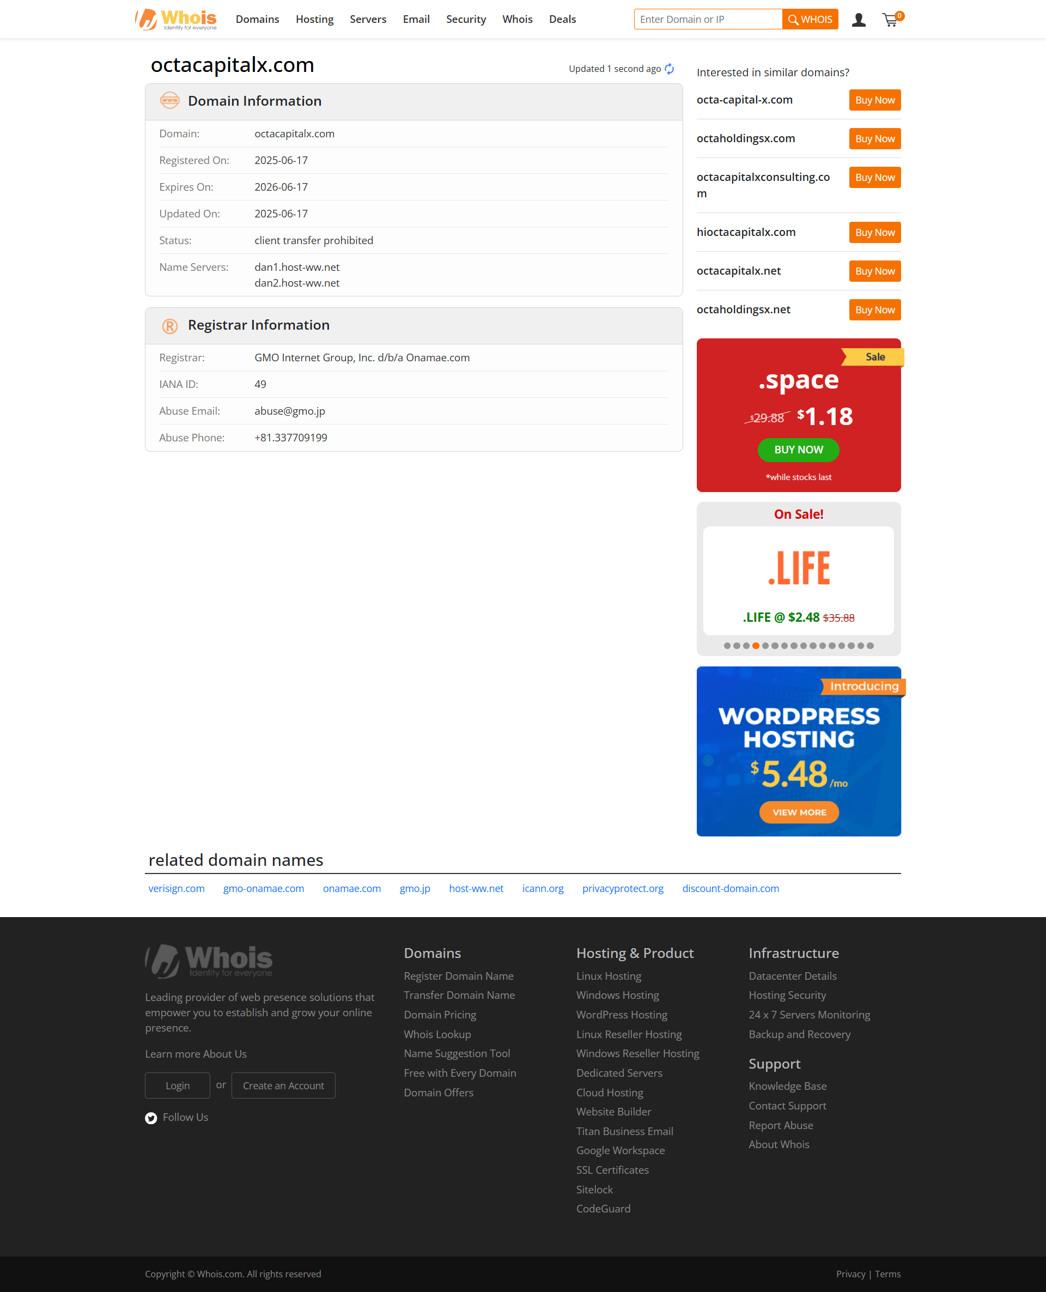Buy Now for octacapitalxconsulting.com
Viewport: 1046px width, 1292px height.
click(875, 177)
